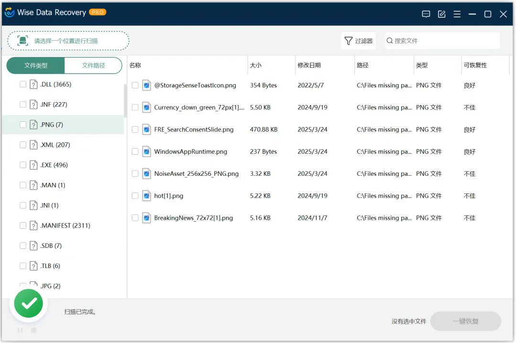This screenshot has width=516, height=343.
Task: Click the 一键恢复 recovery button
Action: pyautogui.click(x=465, y=321)
